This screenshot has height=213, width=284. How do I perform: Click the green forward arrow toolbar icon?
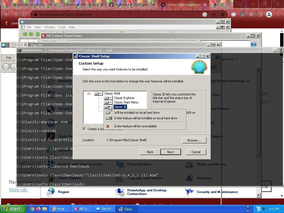pyautogui.click(x=31, y=34)
